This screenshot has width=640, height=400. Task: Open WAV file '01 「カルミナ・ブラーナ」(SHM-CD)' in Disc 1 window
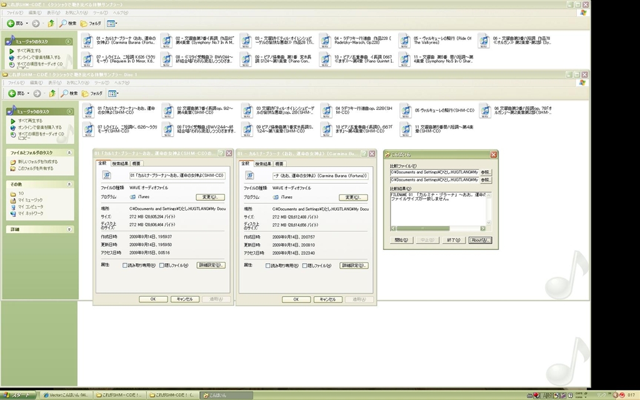(x=89, y=111)
